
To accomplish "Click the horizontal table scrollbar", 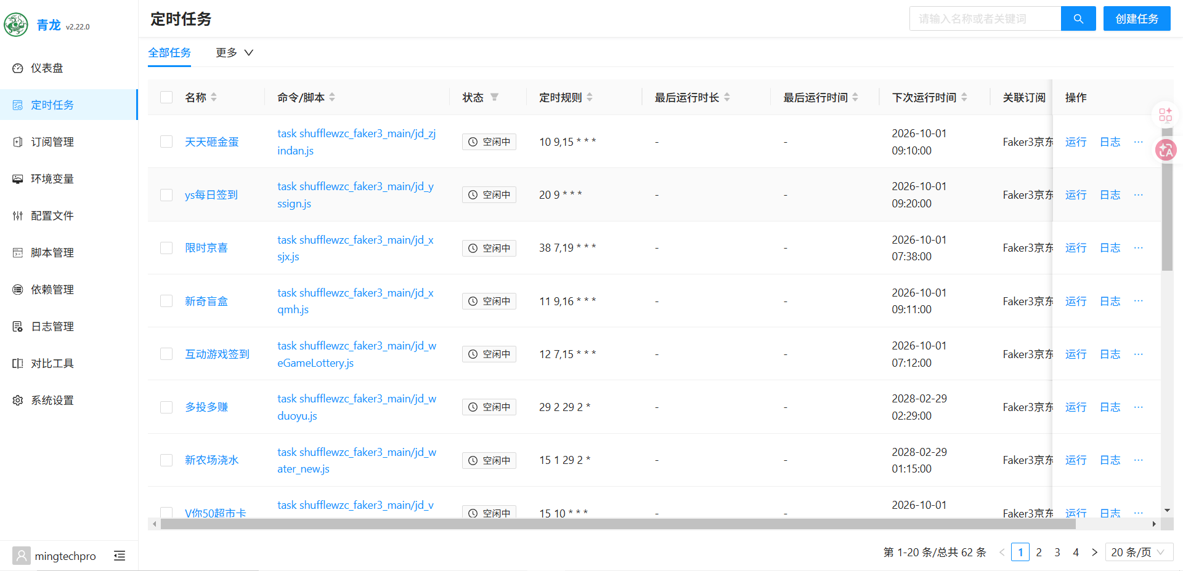I will 618,524.
